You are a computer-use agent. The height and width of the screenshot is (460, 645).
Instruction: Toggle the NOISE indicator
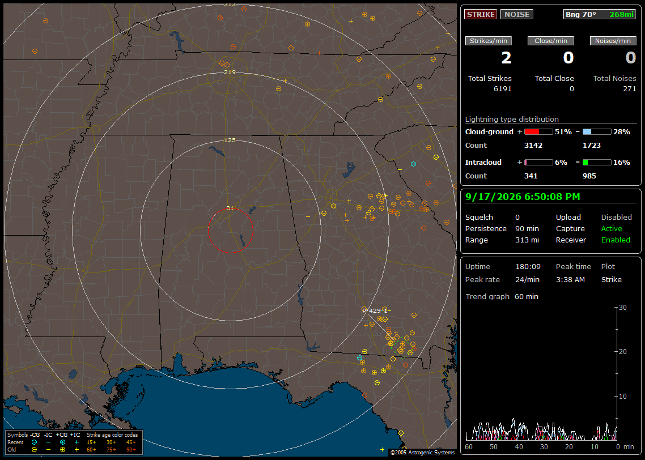coord(517,14)
